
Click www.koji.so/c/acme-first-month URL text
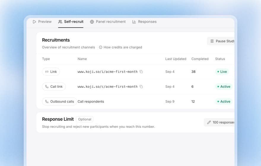tap(108, 87)
